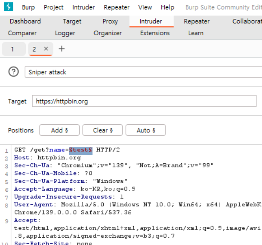Switch to the Logger tab
The image size is (262, 245).
[65, 33]
